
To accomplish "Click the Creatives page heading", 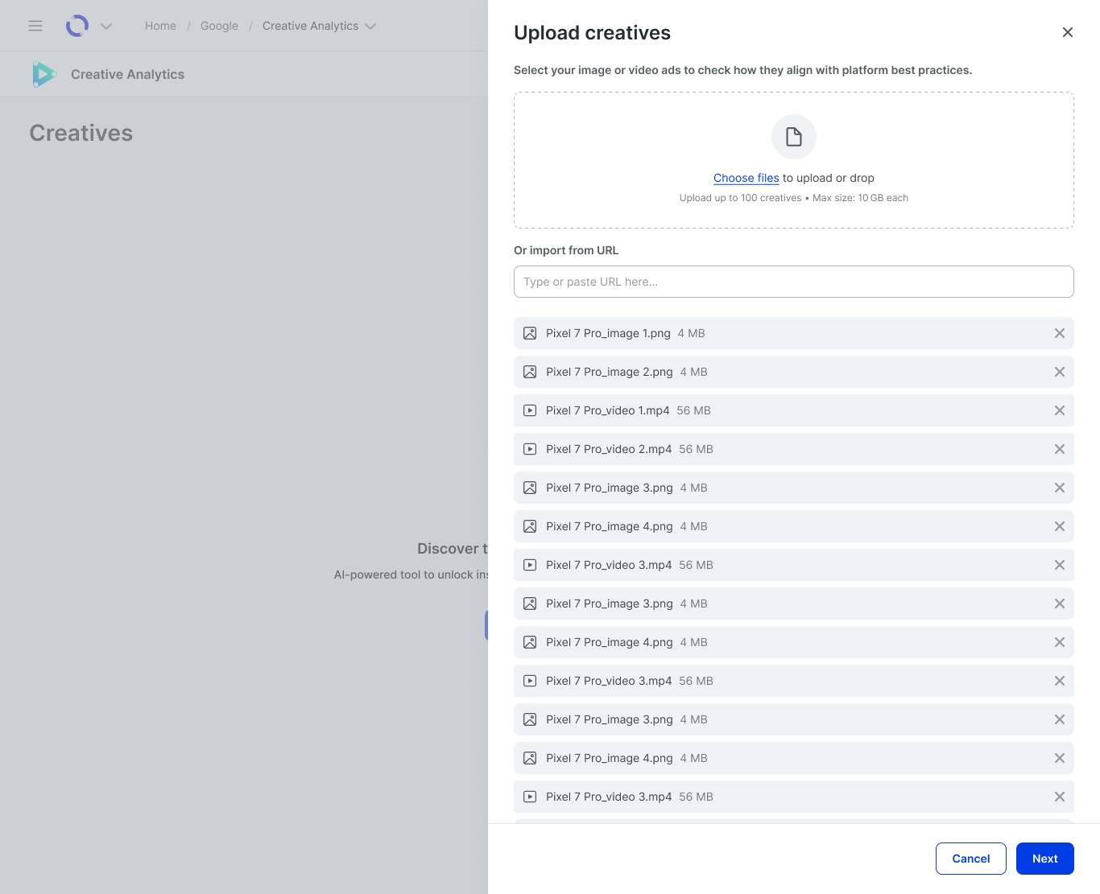I will pyautogui.click(x=81, y=133).
